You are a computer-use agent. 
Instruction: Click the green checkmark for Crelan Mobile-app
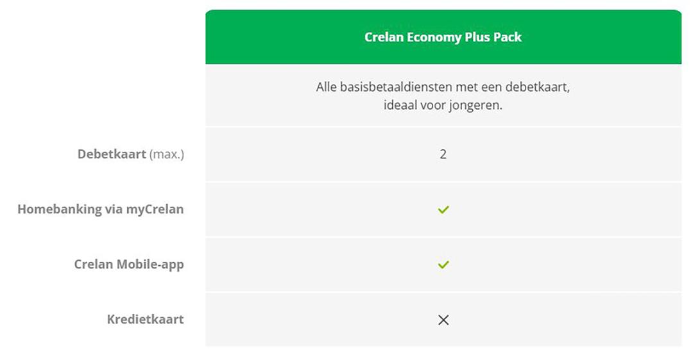coord(443,265)
